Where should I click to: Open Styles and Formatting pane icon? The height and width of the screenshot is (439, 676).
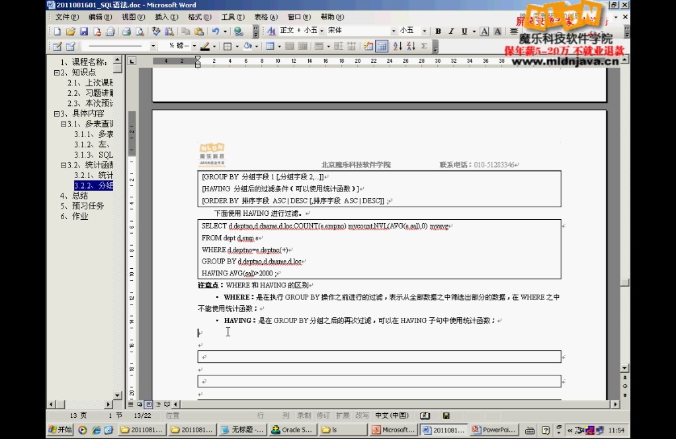point(271,30)
